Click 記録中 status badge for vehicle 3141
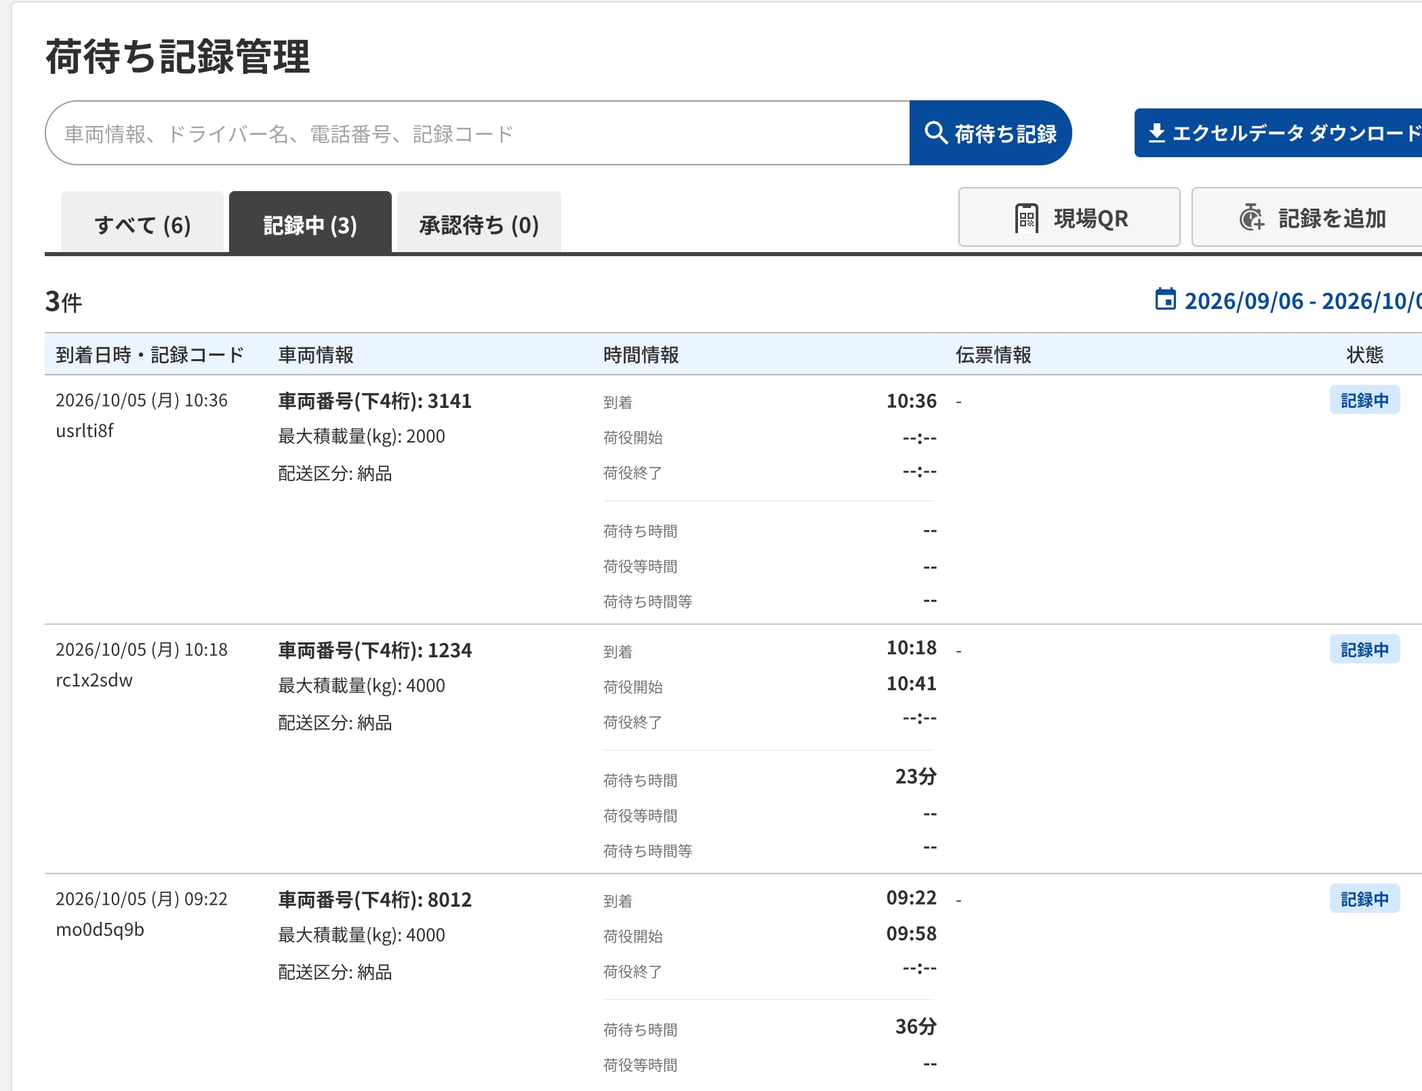 [x=1364, y=400]
